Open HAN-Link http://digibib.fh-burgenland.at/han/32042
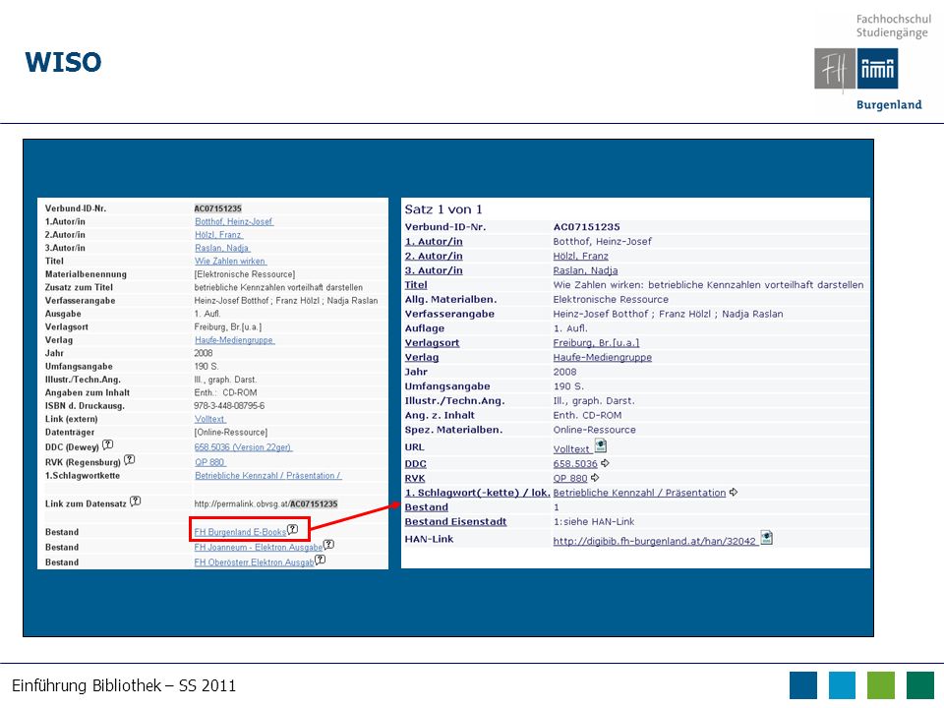944x708 pixels. coord(655,541)
